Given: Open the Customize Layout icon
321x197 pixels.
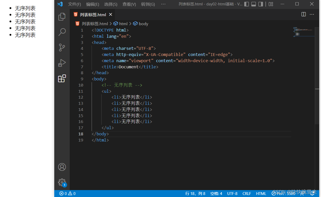Looking at the screenshot, I should pos(271,4).
